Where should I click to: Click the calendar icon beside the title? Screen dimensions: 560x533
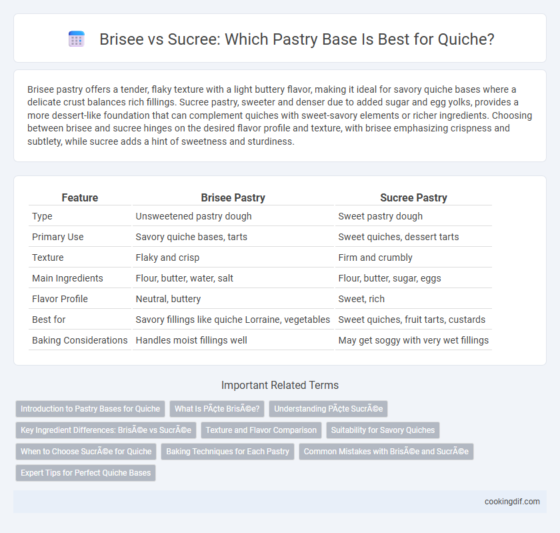point(76,39)
